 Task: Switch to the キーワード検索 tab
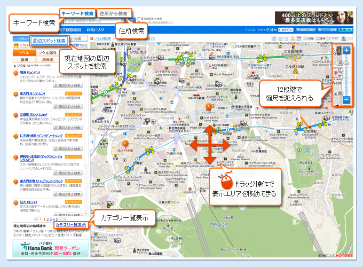pos(77,13)
